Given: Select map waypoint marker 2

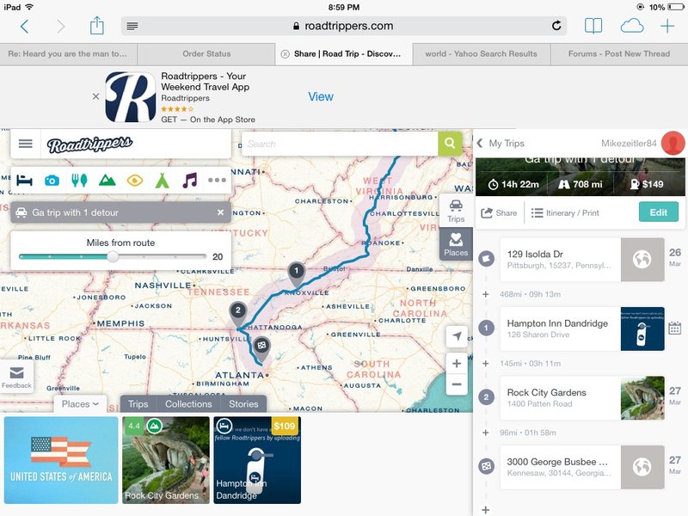Looking at the screenshot, I should coord(238,313).
